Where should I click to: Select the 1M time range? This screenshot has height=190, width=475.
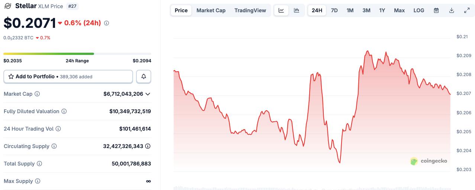[x=350, y=10]
